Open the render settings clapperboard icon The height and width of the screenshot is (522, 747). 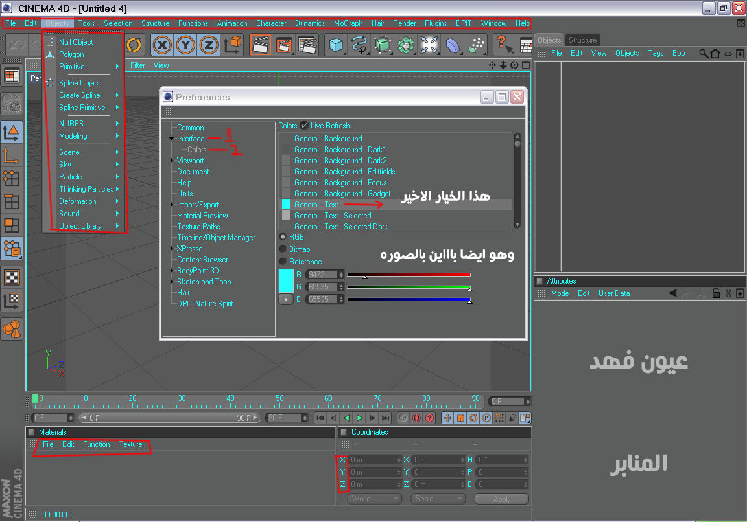(x=307, y=45)
